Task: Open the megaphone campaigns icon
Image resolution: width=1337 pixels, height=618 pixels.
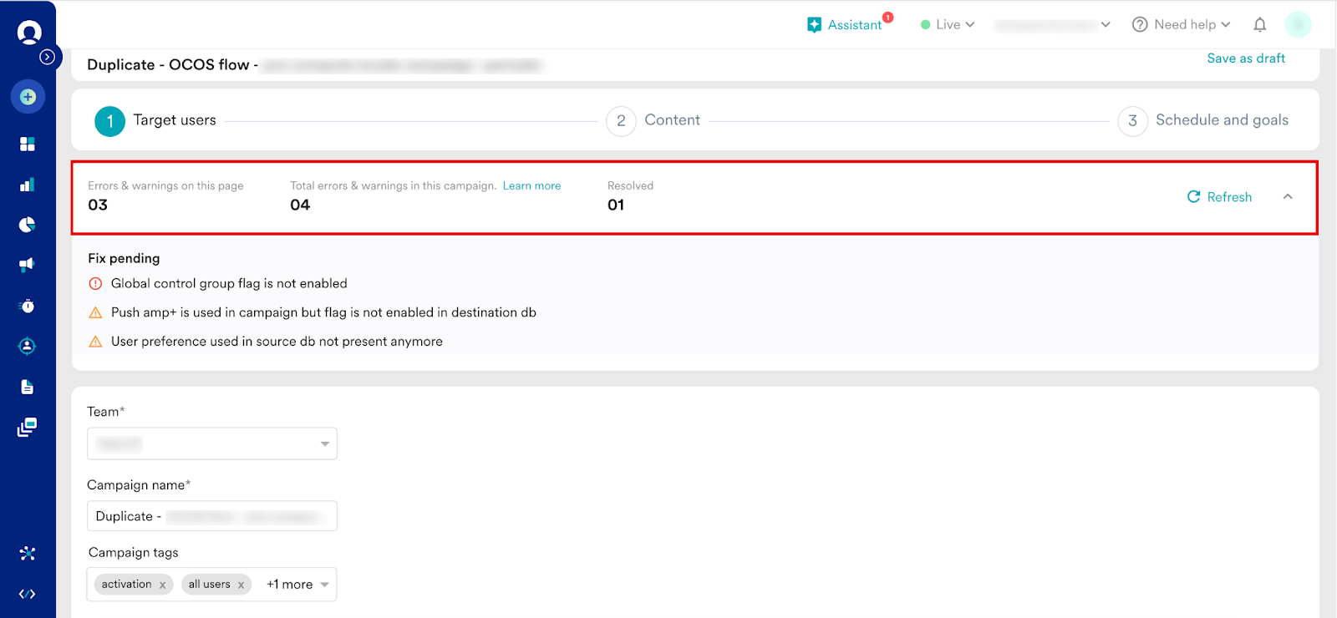Action: pyautogui.click(x=28, y=265)
